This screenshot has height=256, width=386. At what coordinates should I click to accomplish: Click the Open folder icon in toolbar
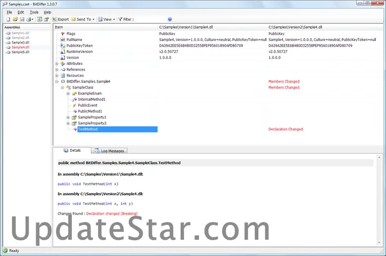15,19
